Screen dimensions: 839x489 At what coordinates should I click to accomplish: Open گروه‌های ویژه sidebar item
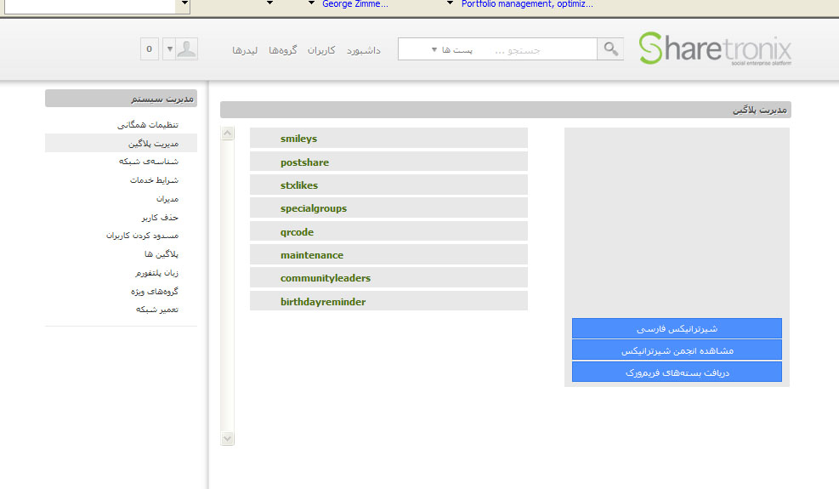(155, 291)
